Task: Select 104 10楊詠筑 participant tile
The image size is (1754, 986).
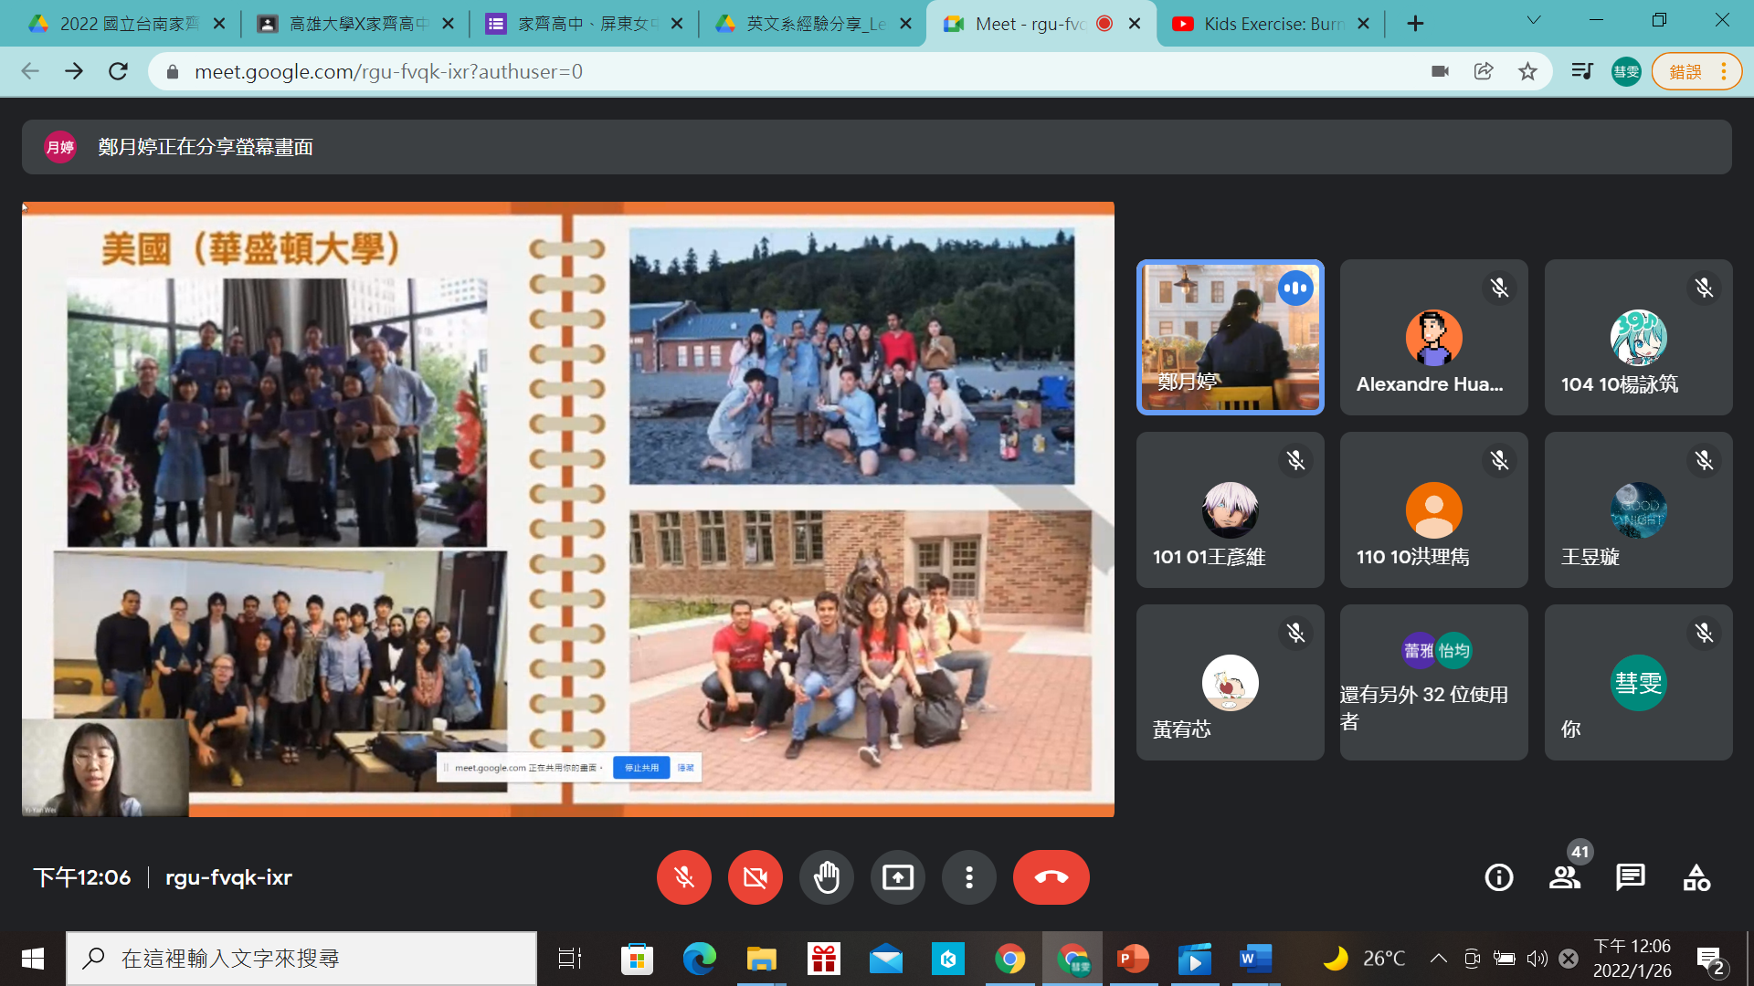Action: tap(1638, 337)
